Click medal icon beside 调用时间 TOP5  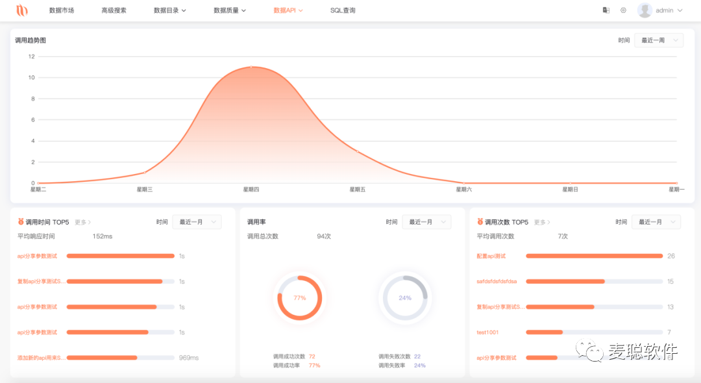click(21, 221)
